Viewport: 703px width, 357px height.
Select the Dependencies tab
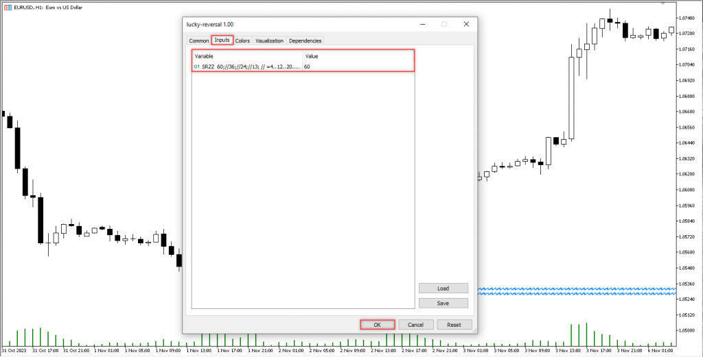coord(305,40)
